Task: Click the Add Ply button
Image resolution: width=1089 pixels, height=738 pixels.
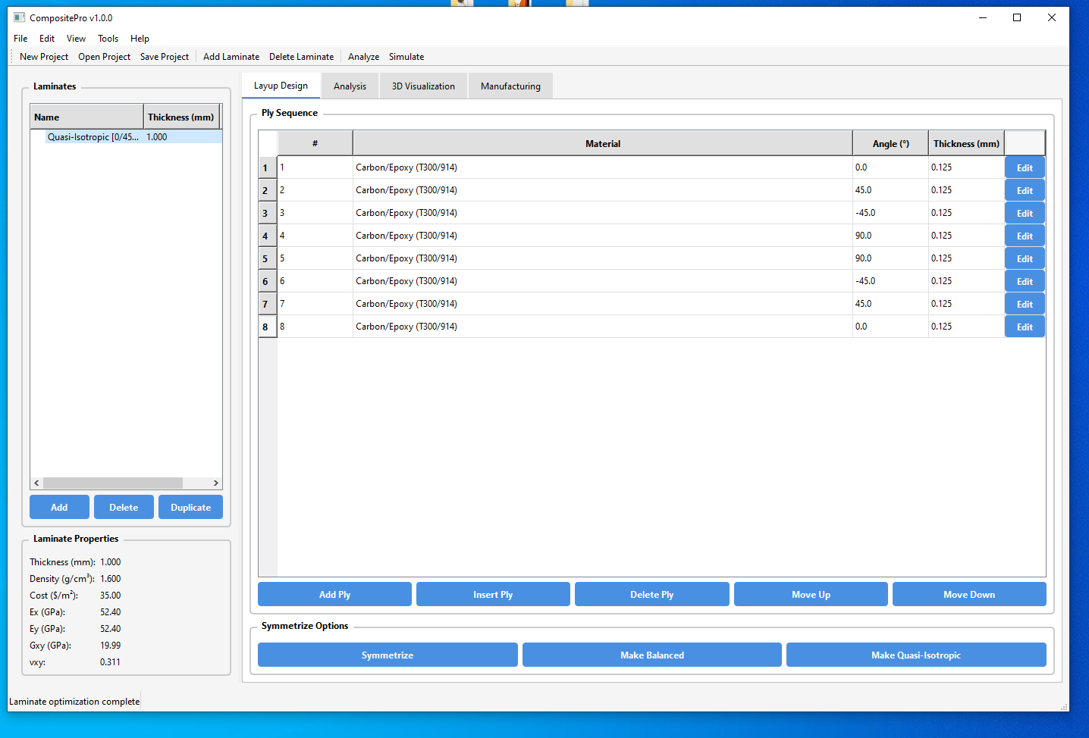Action: (x=334, y=595)
